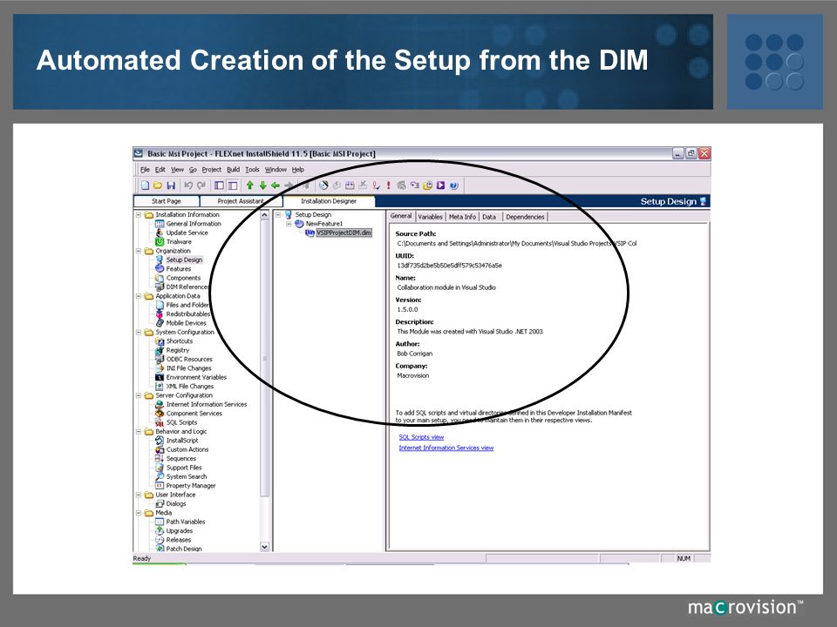
Task: Open the Build menu
Action: tap(234, 170)
